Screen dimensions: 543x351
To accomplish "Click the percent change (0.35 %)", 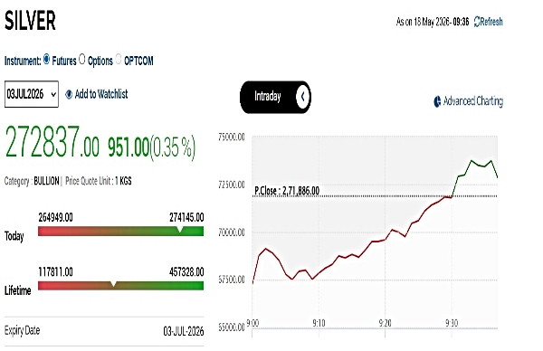I will (x=173, y=147).
